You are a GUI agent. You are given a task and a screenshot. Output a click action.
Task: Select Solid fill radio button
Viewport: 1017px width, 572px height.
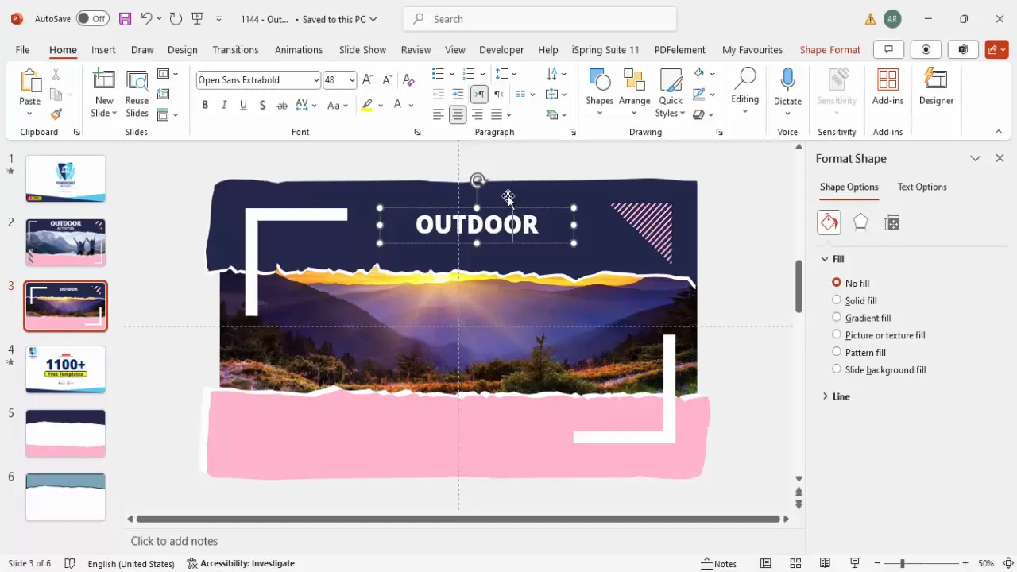[837, 300]
